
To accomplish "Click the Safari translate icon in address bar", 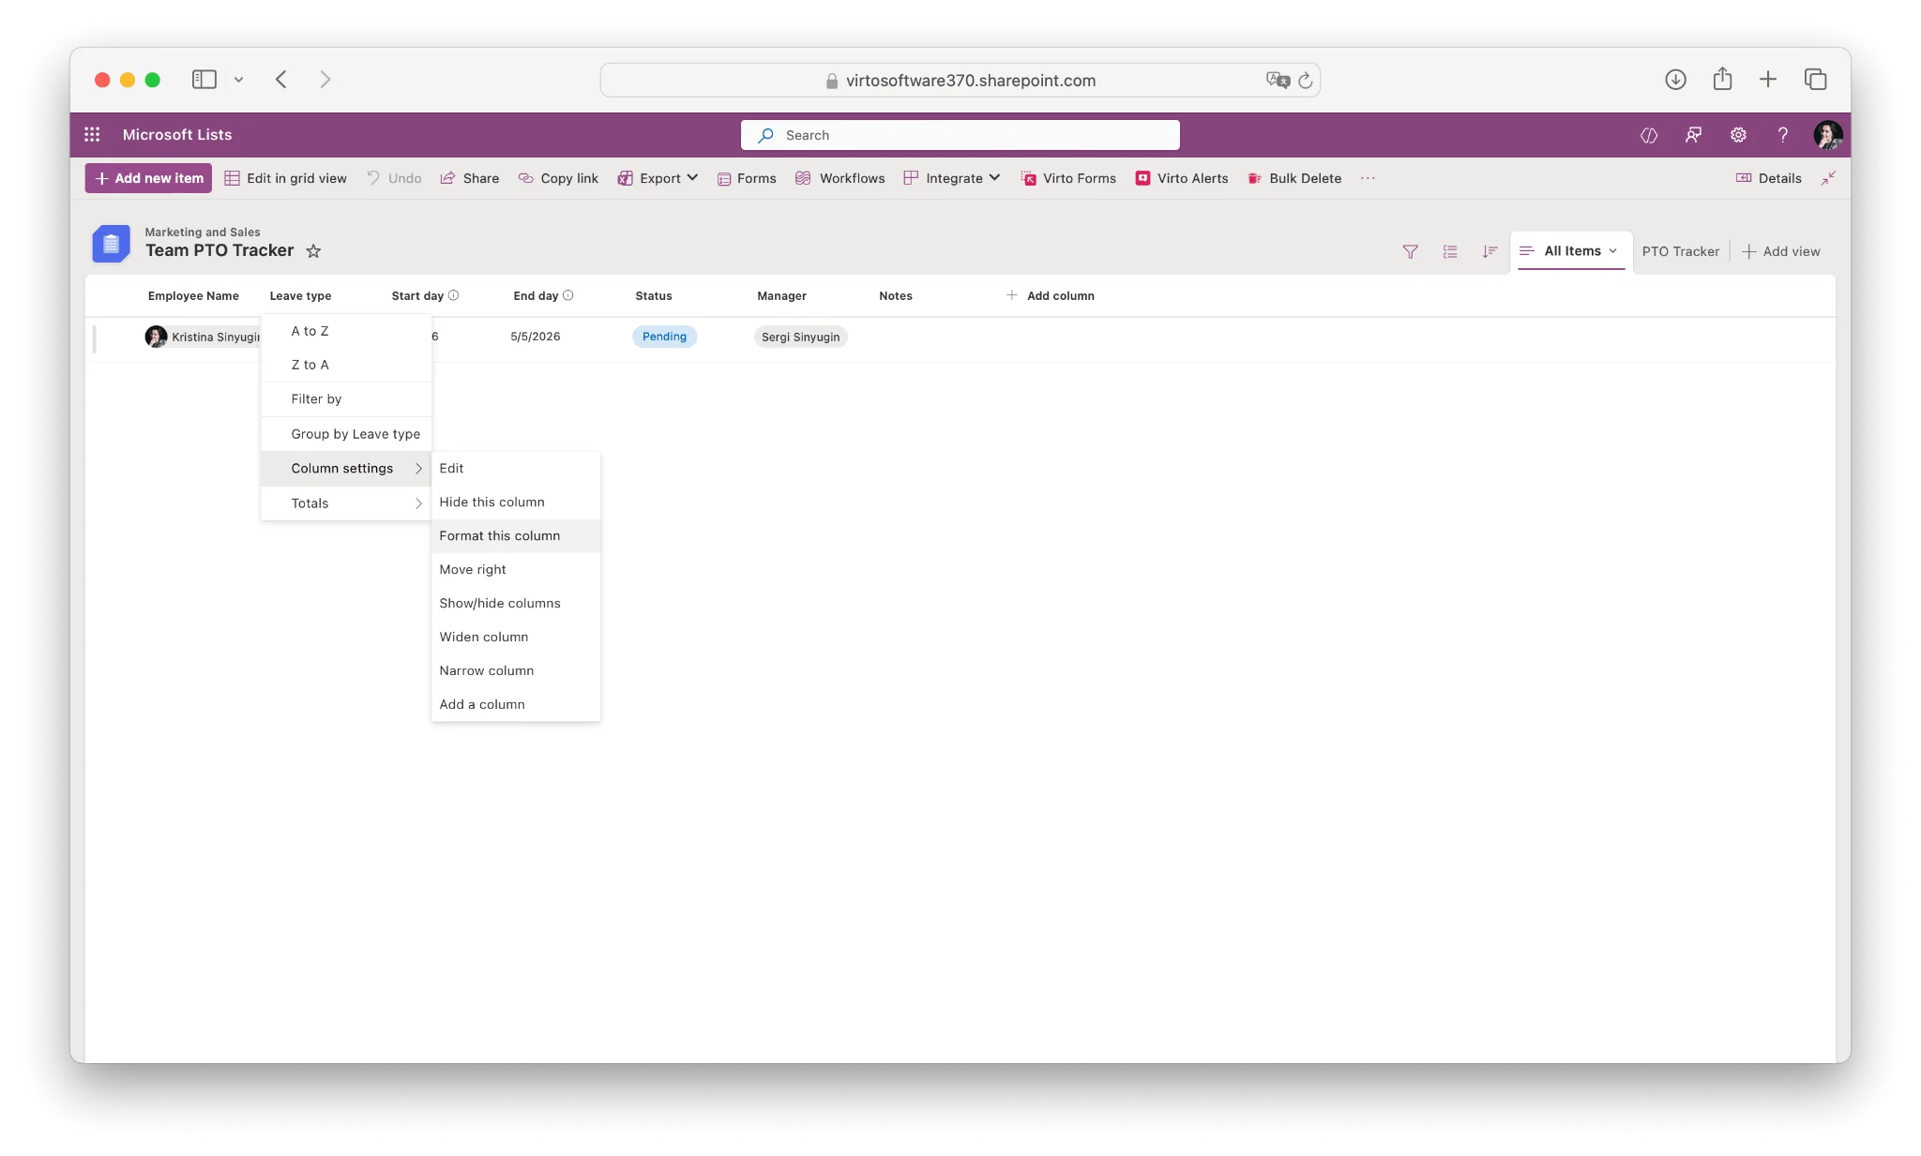I will [x=1278, y=81].
